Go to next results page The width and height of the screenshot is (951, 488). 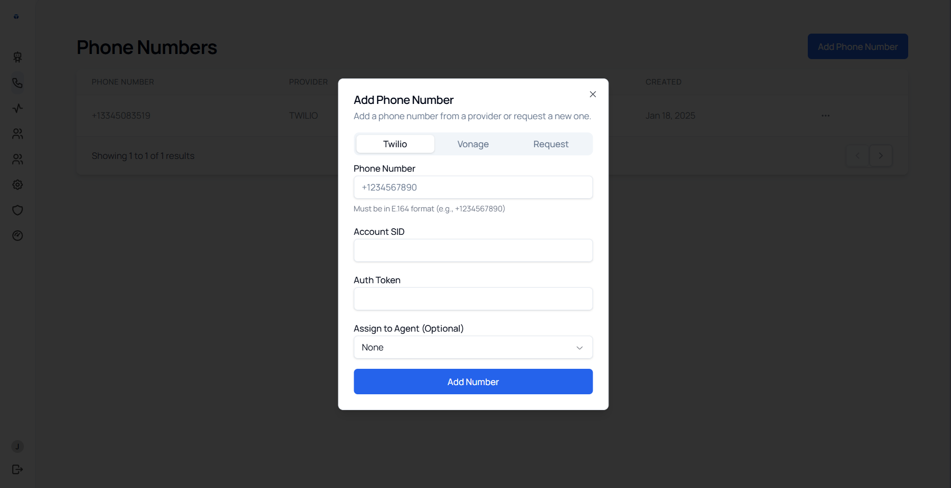(x=881, y=155)
